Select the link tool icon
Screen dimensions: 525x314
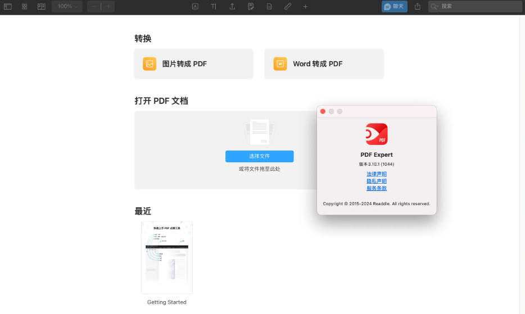(288, 6)
